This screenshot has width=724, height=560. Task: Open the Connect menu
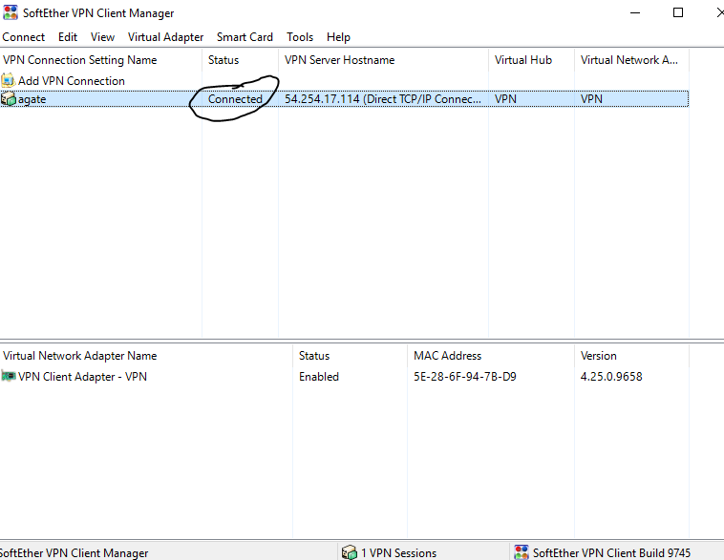[x=24, y=37]
